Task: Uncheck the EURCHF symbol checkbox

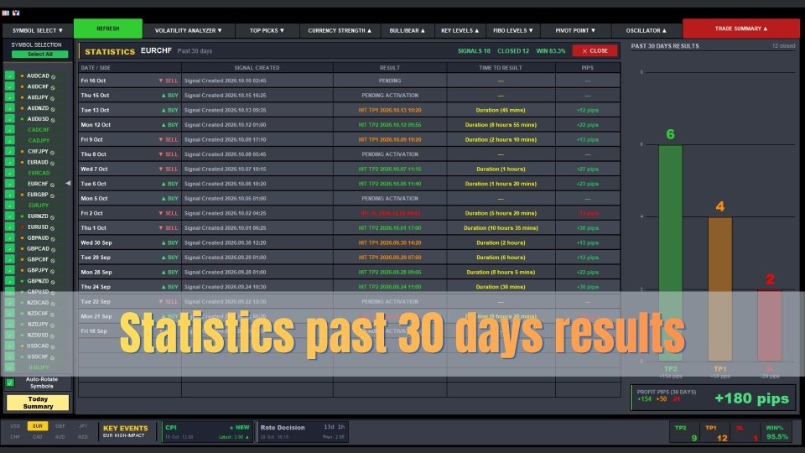Action: click(x=10, y=184)
